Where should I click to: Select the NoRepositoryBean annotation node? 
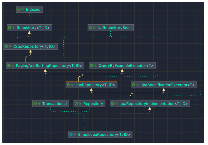pos(111,28)
